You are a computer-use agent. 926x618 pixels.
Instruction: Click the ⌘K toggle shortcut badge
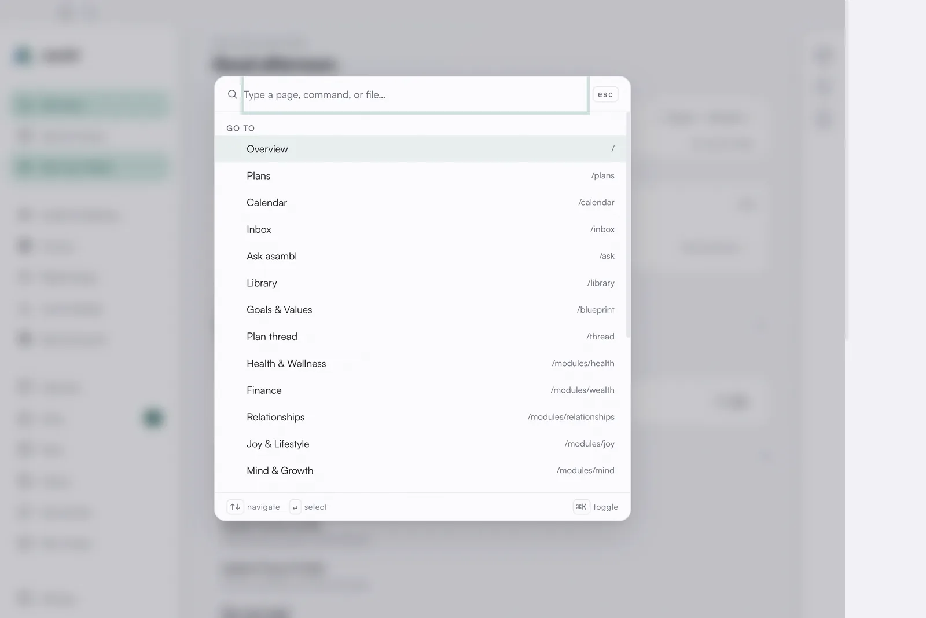581,507
